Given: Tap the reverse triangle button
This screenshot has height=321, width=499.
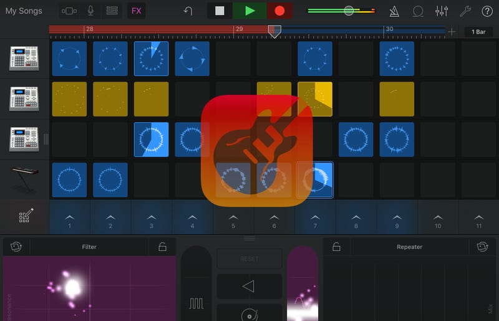Looking at the screenshot, I should coord(249,286).
